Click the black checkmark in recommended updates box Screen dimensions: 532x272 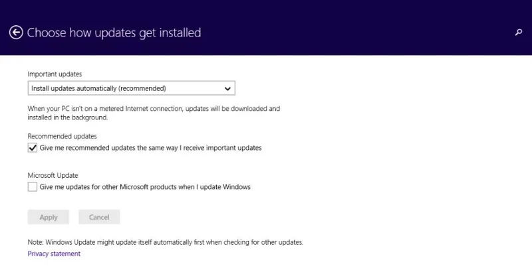(x=33, y=148)
